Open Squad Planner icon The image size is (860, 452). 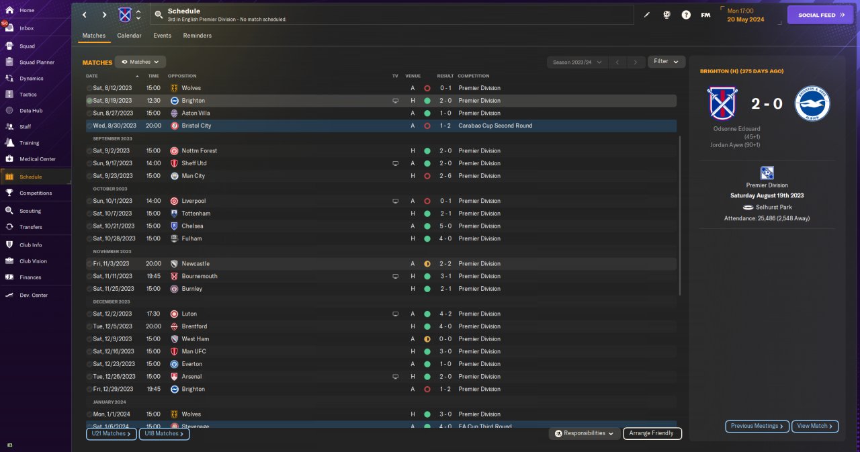click(x=9, y=62)
